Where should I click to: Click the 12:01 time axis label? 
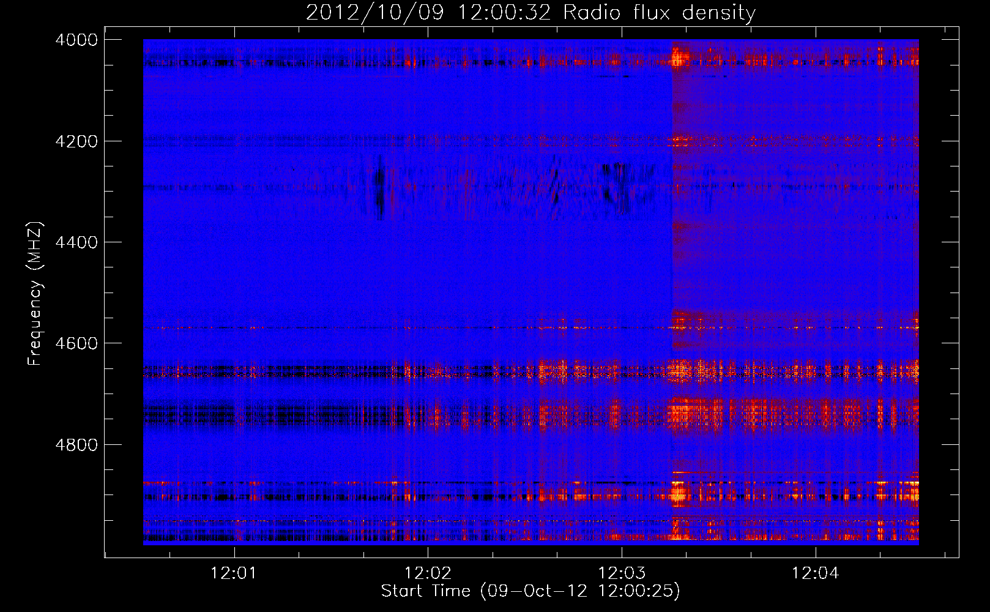233,573
